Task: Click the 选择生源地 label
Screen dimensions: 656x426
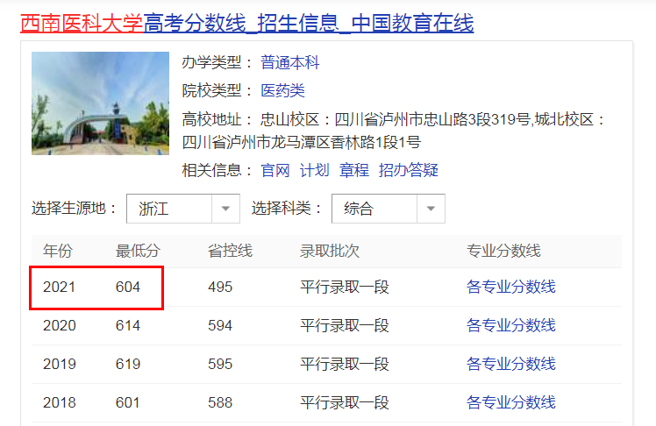Action: click(74, 209)
